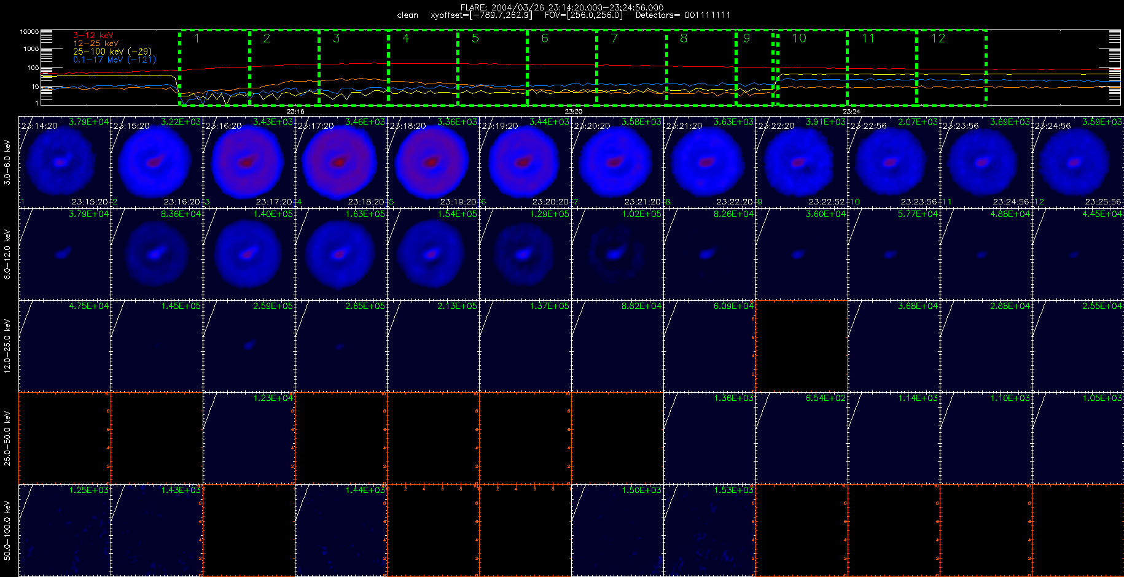Open the 50.0-100.0 keV panel labeled 1.25E+03
This screenshot has width=1124, height=577.
pyautogui.click(x=64, y=530)
